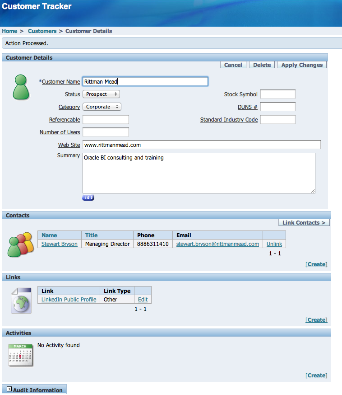The image size is (342, 395).
Task: Click in the Stock Symbol field
Action: click(278, 94)
